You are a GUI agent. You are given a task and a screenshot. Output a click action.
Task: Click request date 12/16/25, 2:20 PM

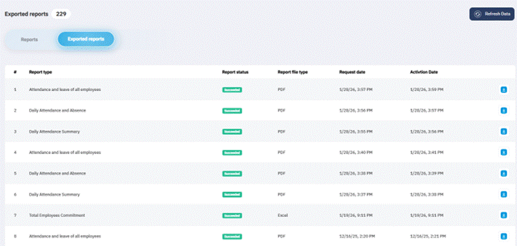click(357, 236)
